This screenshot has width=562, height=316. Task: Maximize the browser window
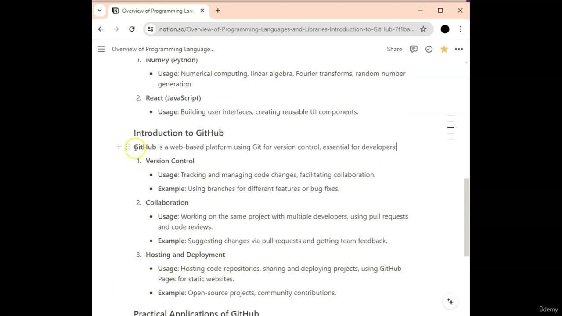pos(440,11)
